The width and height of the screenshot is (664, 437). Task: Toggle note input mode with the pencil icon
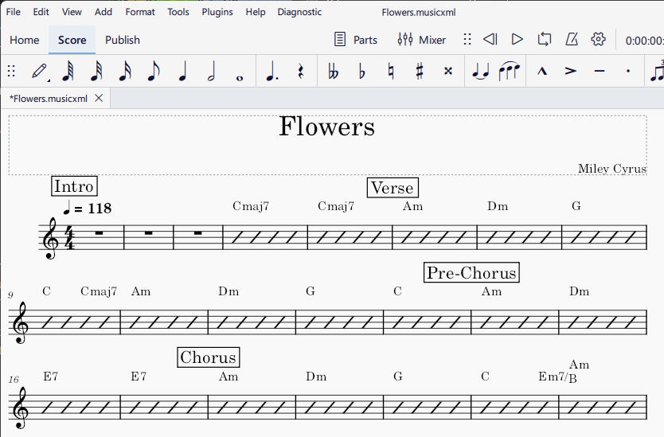(x=38, y=72)
